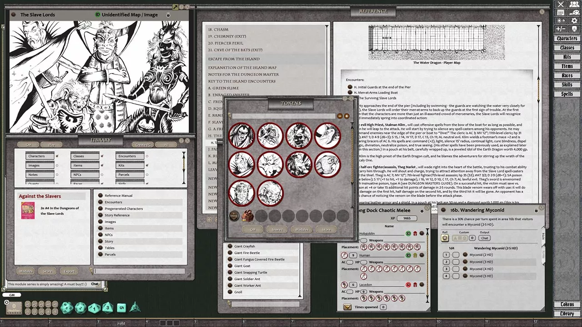Switch to the GM tab in the Tokens window
Image resolution: width=582 pixels, height=327 pixels.
tap(253, 230)
